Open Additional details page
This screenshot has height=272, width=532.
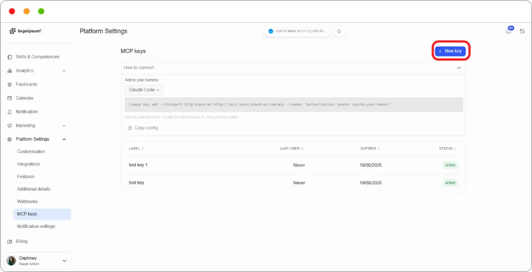coord(34,189)
